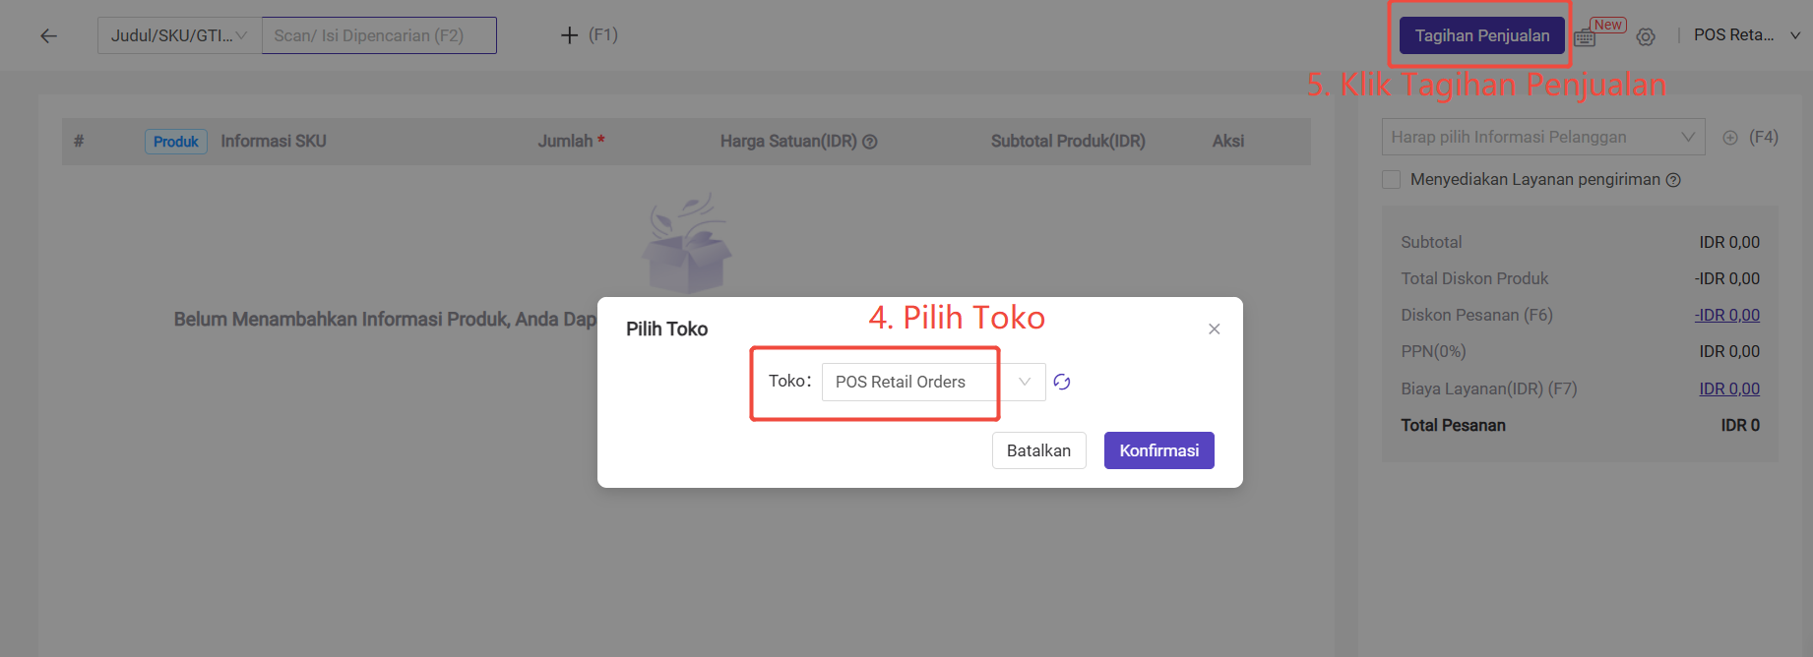
Task: Click the delivery service help question icon
Action: [1673, 180]
